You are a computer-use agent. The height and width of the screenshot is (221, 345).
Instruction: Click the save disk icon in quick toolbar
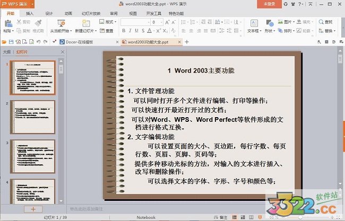click(x=11, y=42)
